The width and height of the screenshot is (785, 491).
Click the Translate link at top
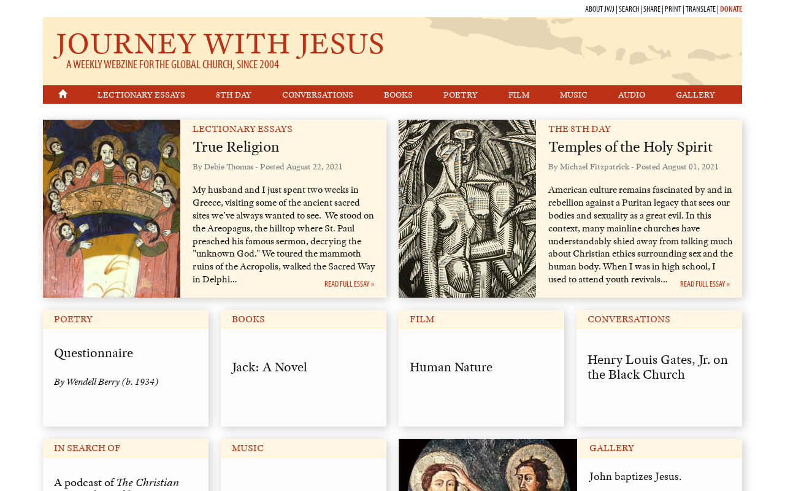click(700, 9)
